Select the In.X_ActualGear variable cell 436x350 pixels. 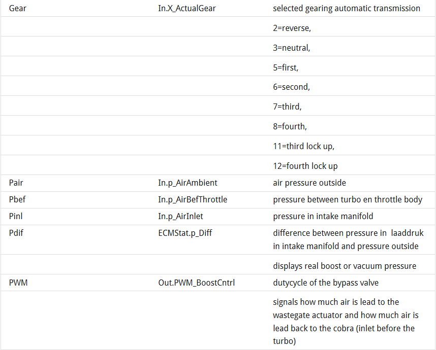click(x=186, y=8)
